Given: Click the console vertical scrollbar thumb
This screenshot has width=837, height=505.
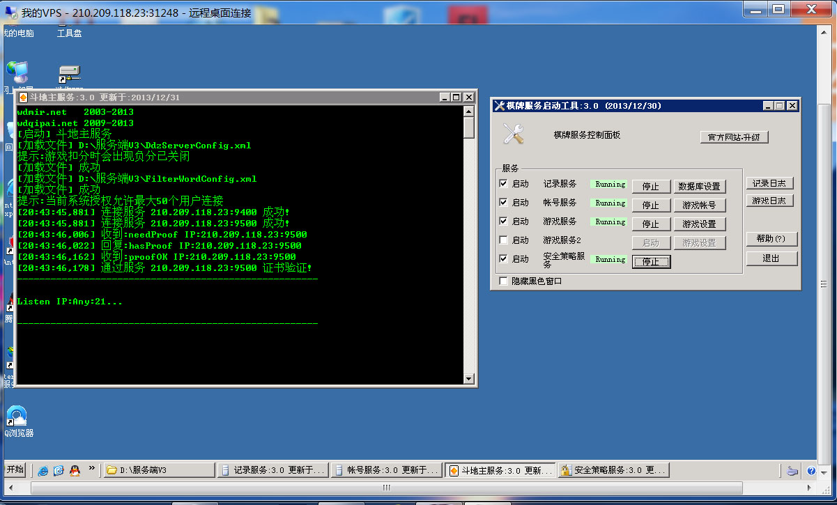Looking at the screenshot, I should click(x=469, y=127).
